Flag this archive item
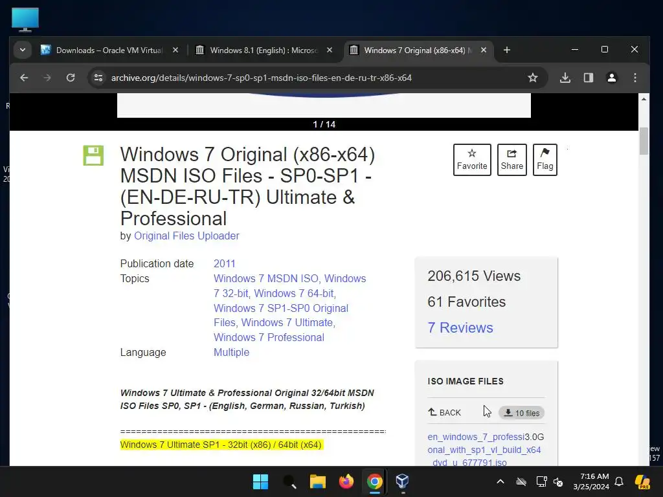The width and height of the screenshot is (663, 497). (x=545, y=160)
